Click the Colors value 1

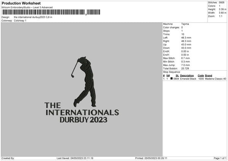point(220,6)
